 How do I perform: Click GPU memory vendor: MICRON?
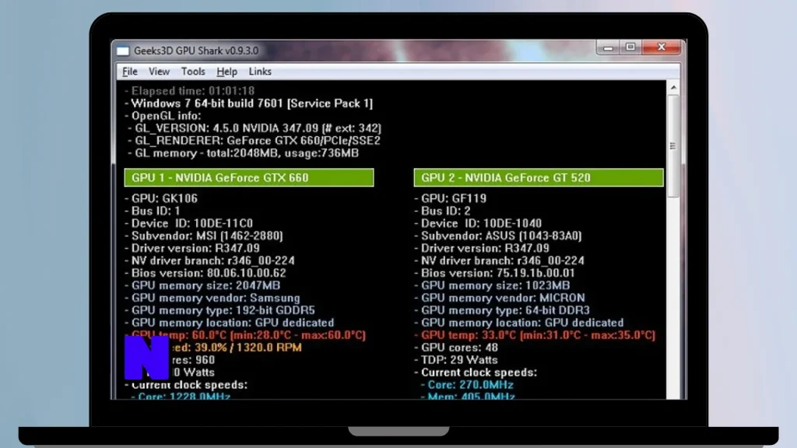click(500, 298)
